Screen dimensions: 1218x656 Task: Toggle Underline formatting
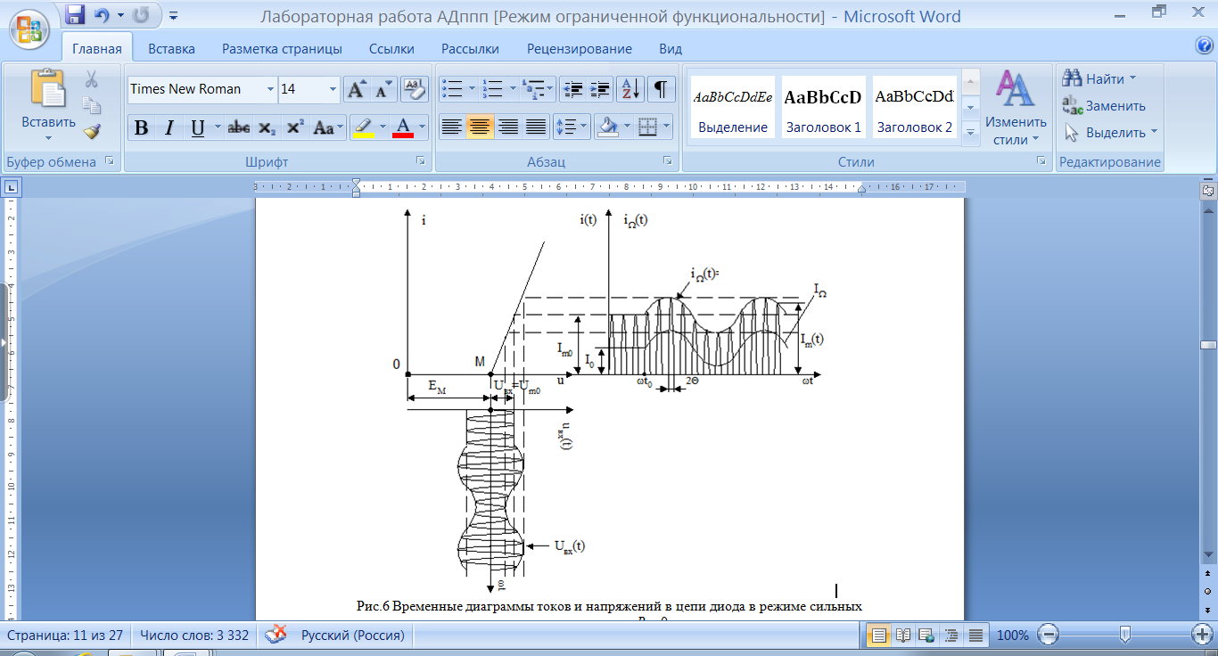pyautogui.click(x=197, y=127)
